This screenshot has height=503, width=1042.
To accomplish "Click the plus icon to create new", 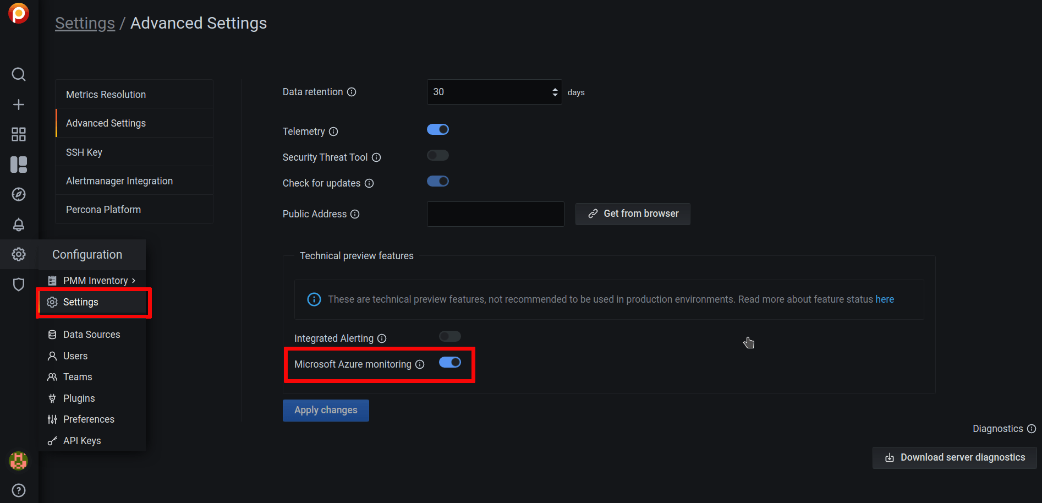I will pyautogui.click(x=18, y=104).
